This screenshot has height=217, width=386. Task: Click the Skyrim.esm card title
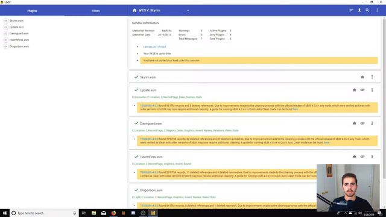(x=148, y=77)
